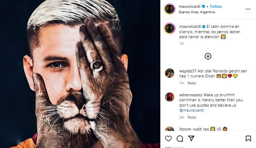Open wqyldz37 commenter avatar
The image size is (256, 148).
click(170, 73)
